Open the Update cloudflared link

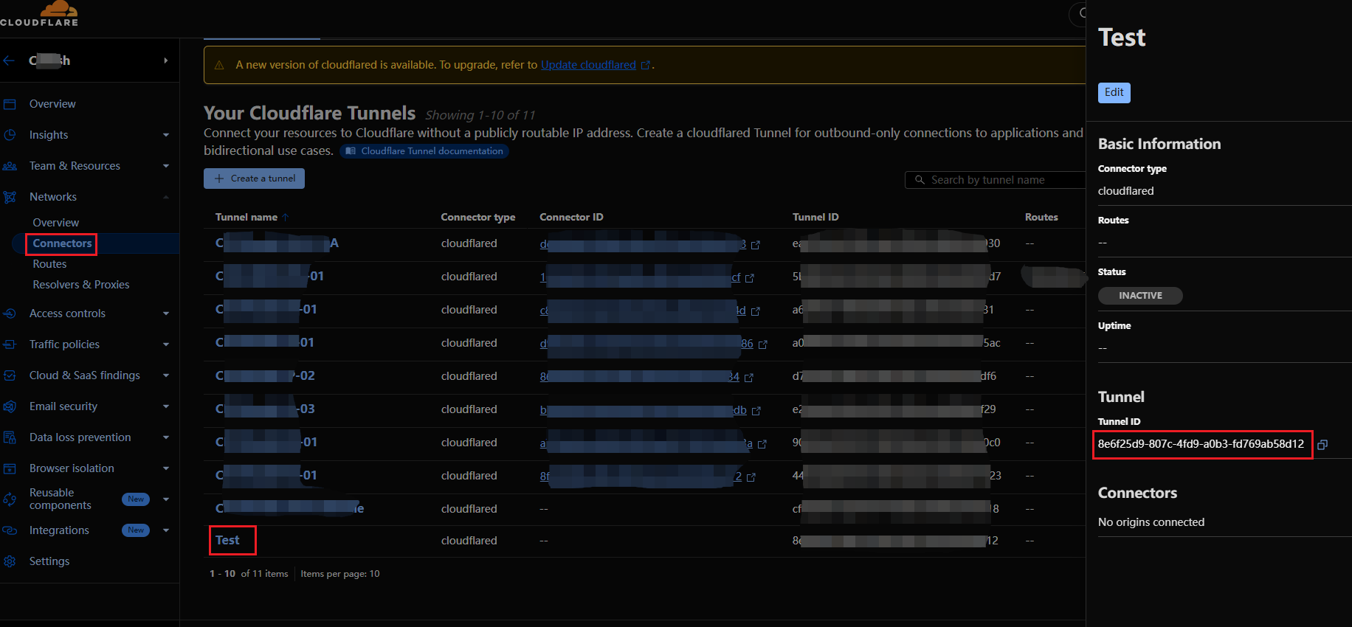click(588, 65)
